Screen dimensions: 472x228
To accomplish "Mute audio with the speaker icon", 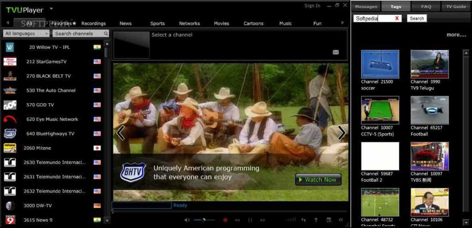I will tap(187, 220).
